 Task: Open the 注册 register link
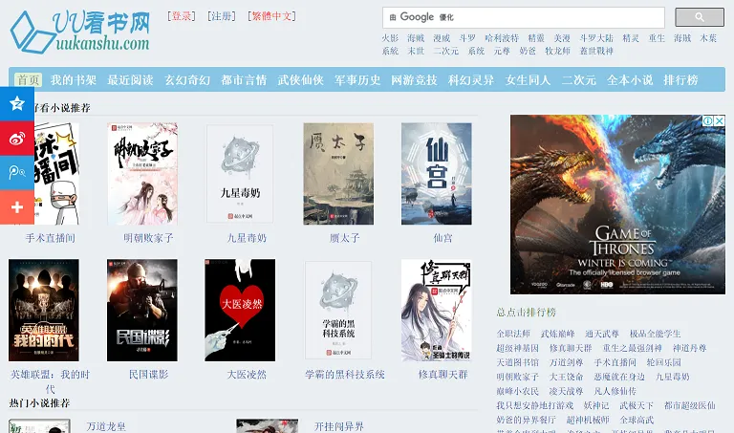(222, 16)
